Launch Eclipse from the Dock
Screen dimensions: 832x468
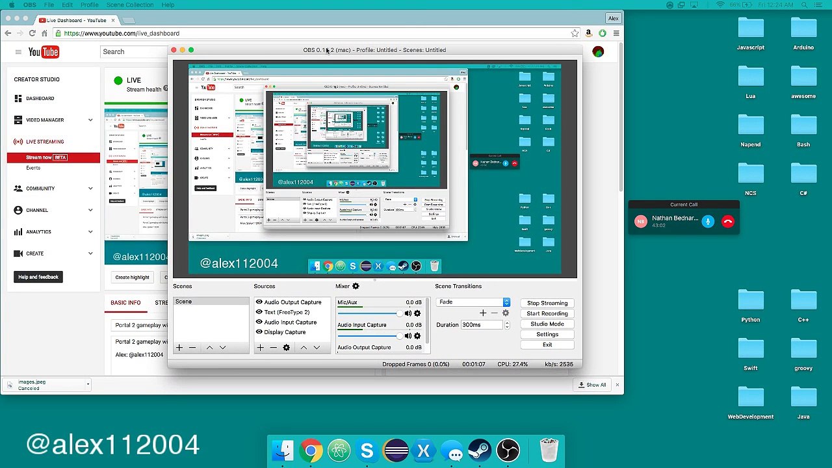396,450
